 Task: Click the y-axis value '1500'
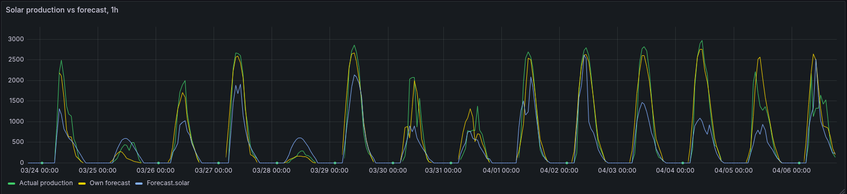[16, 101]
